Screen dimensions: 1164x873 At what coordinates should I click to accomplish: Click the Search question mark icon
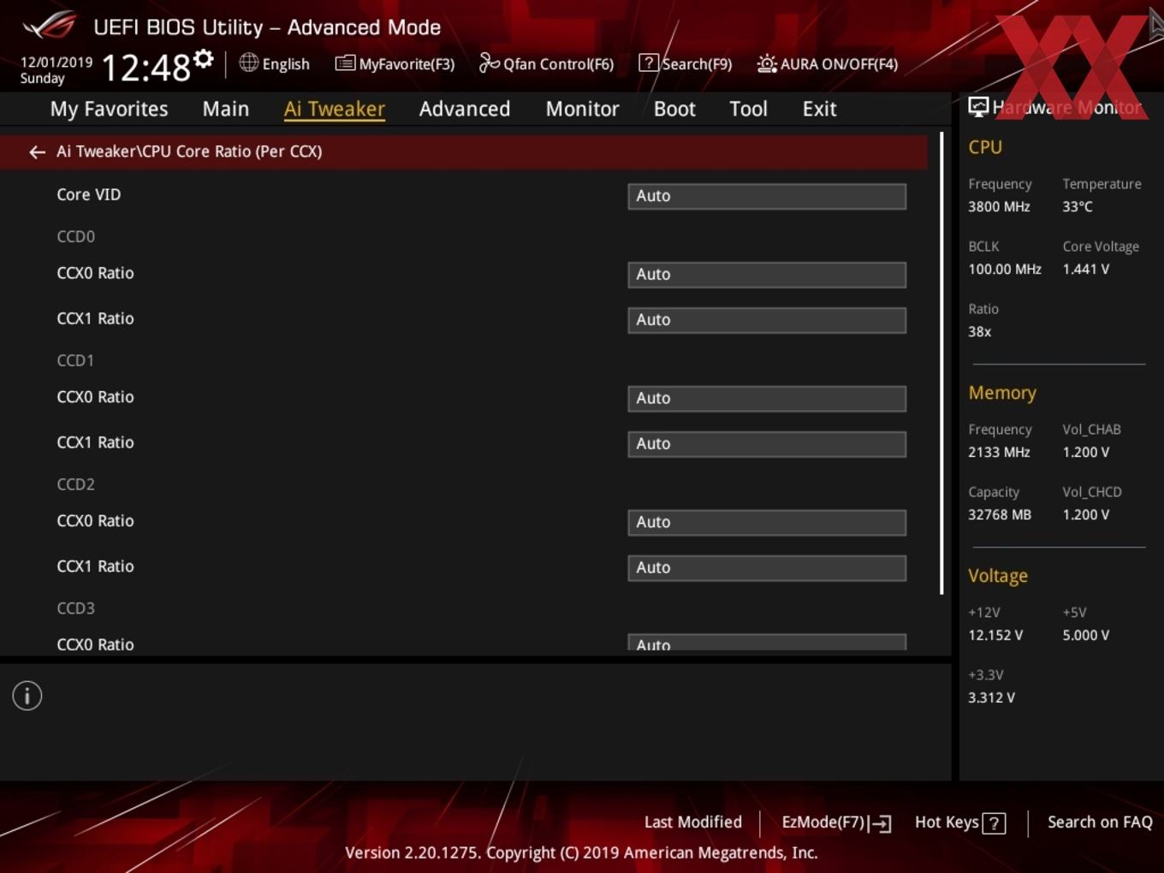pyautogui.click(x=649, y=62)
